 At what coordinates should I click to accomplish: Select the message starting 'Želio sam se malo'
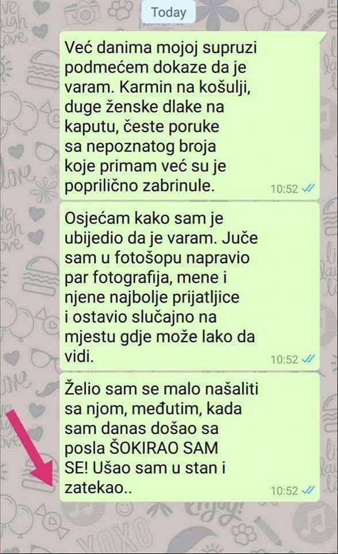pyautogui.click(x=189, y=437)
